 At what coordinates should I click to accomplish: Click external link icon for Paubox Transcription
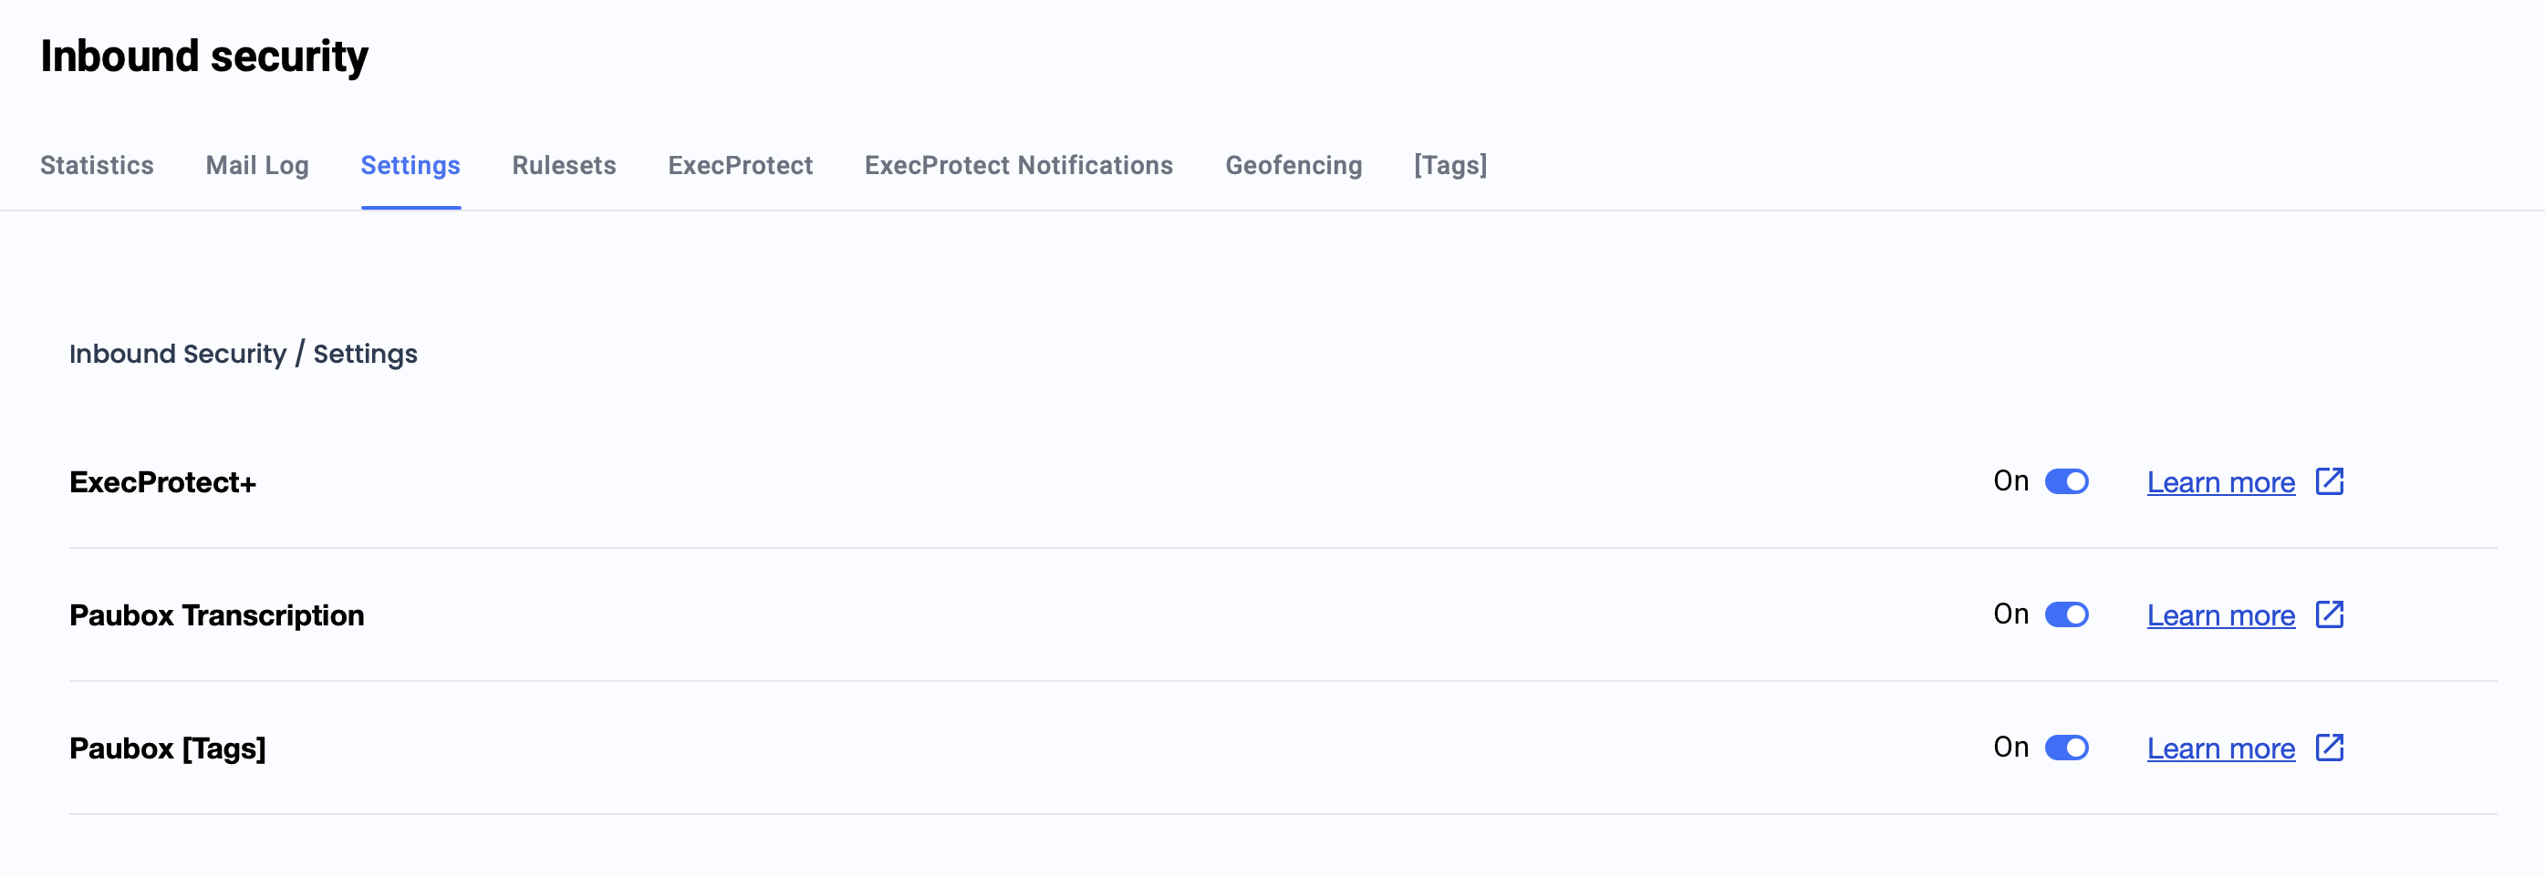click(x=2329, y=614)
